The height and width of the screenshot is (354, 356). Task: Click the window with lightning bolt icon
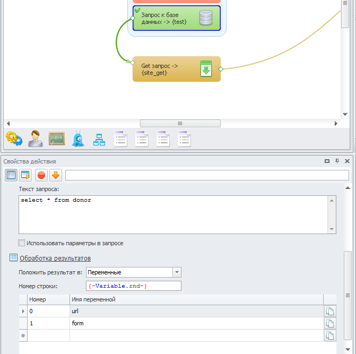pyautogui.click(x=25, y=175)
